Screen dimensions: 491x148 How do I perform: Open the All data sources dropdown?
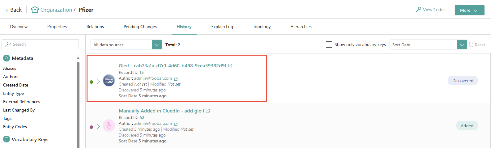(157, 45)
